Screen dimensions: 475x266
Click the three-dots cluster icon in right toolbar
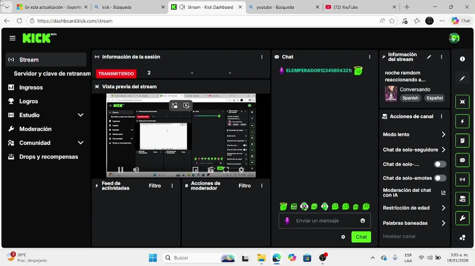[462, 238]
